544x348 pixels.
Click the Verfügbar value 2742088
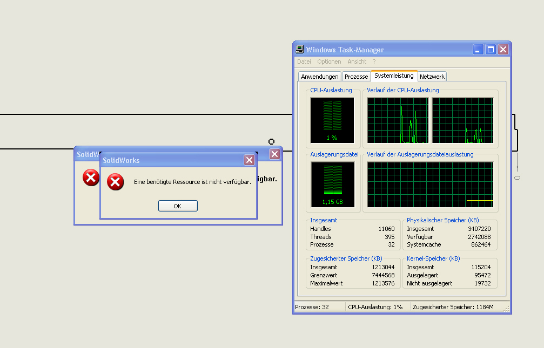480,237
